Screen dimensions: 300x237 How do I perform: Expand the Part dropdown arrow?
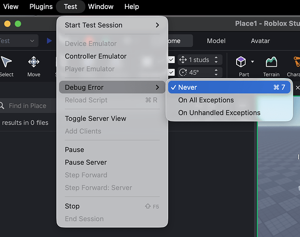tap(252, 62)
